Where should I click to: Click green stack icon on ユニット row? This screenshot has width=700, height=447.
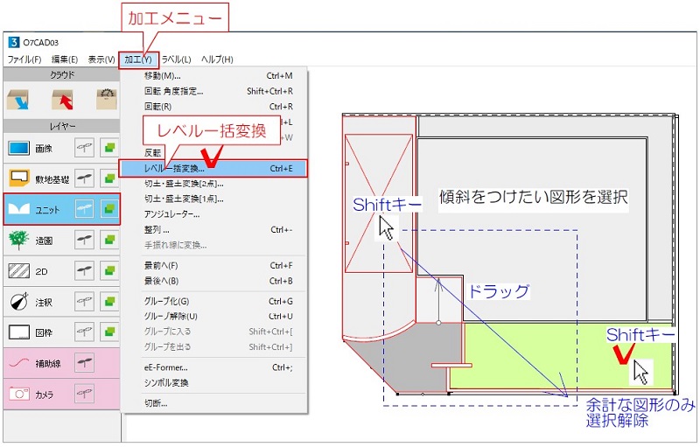108,209
